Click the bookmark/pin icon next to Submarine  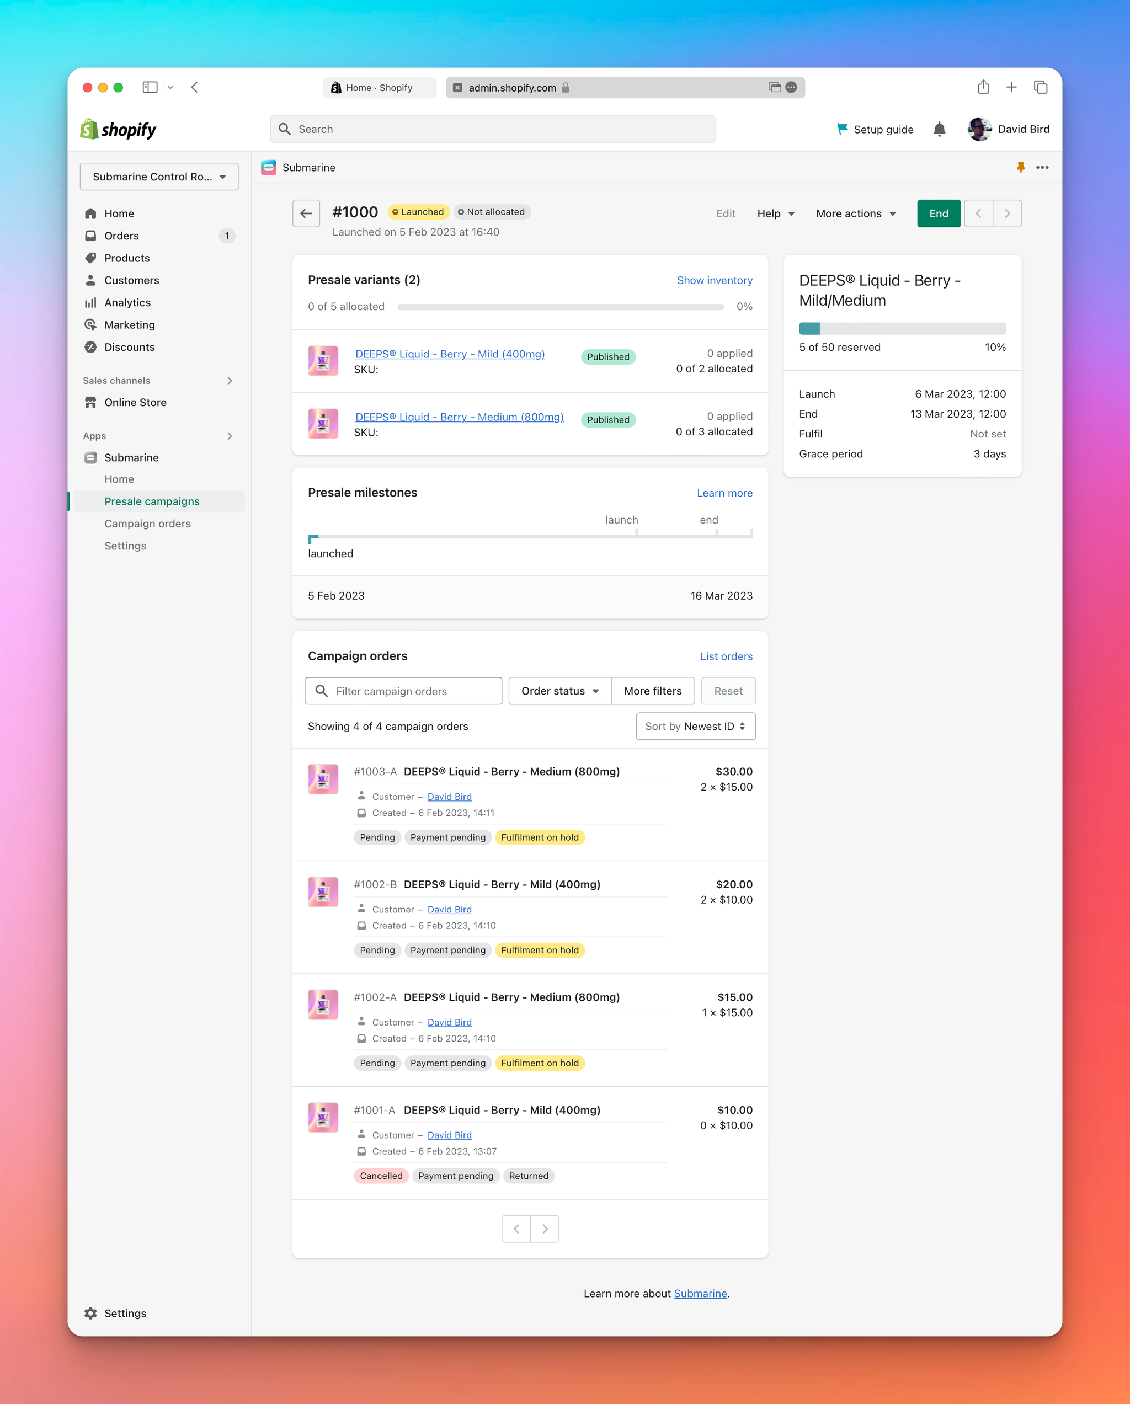coord(1020,167)
